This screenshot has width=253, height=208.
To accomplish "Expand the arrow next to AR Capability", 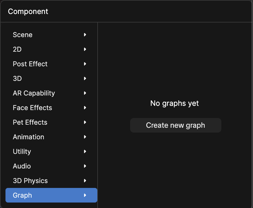I will pyautogui.click(x=85, y=93).
